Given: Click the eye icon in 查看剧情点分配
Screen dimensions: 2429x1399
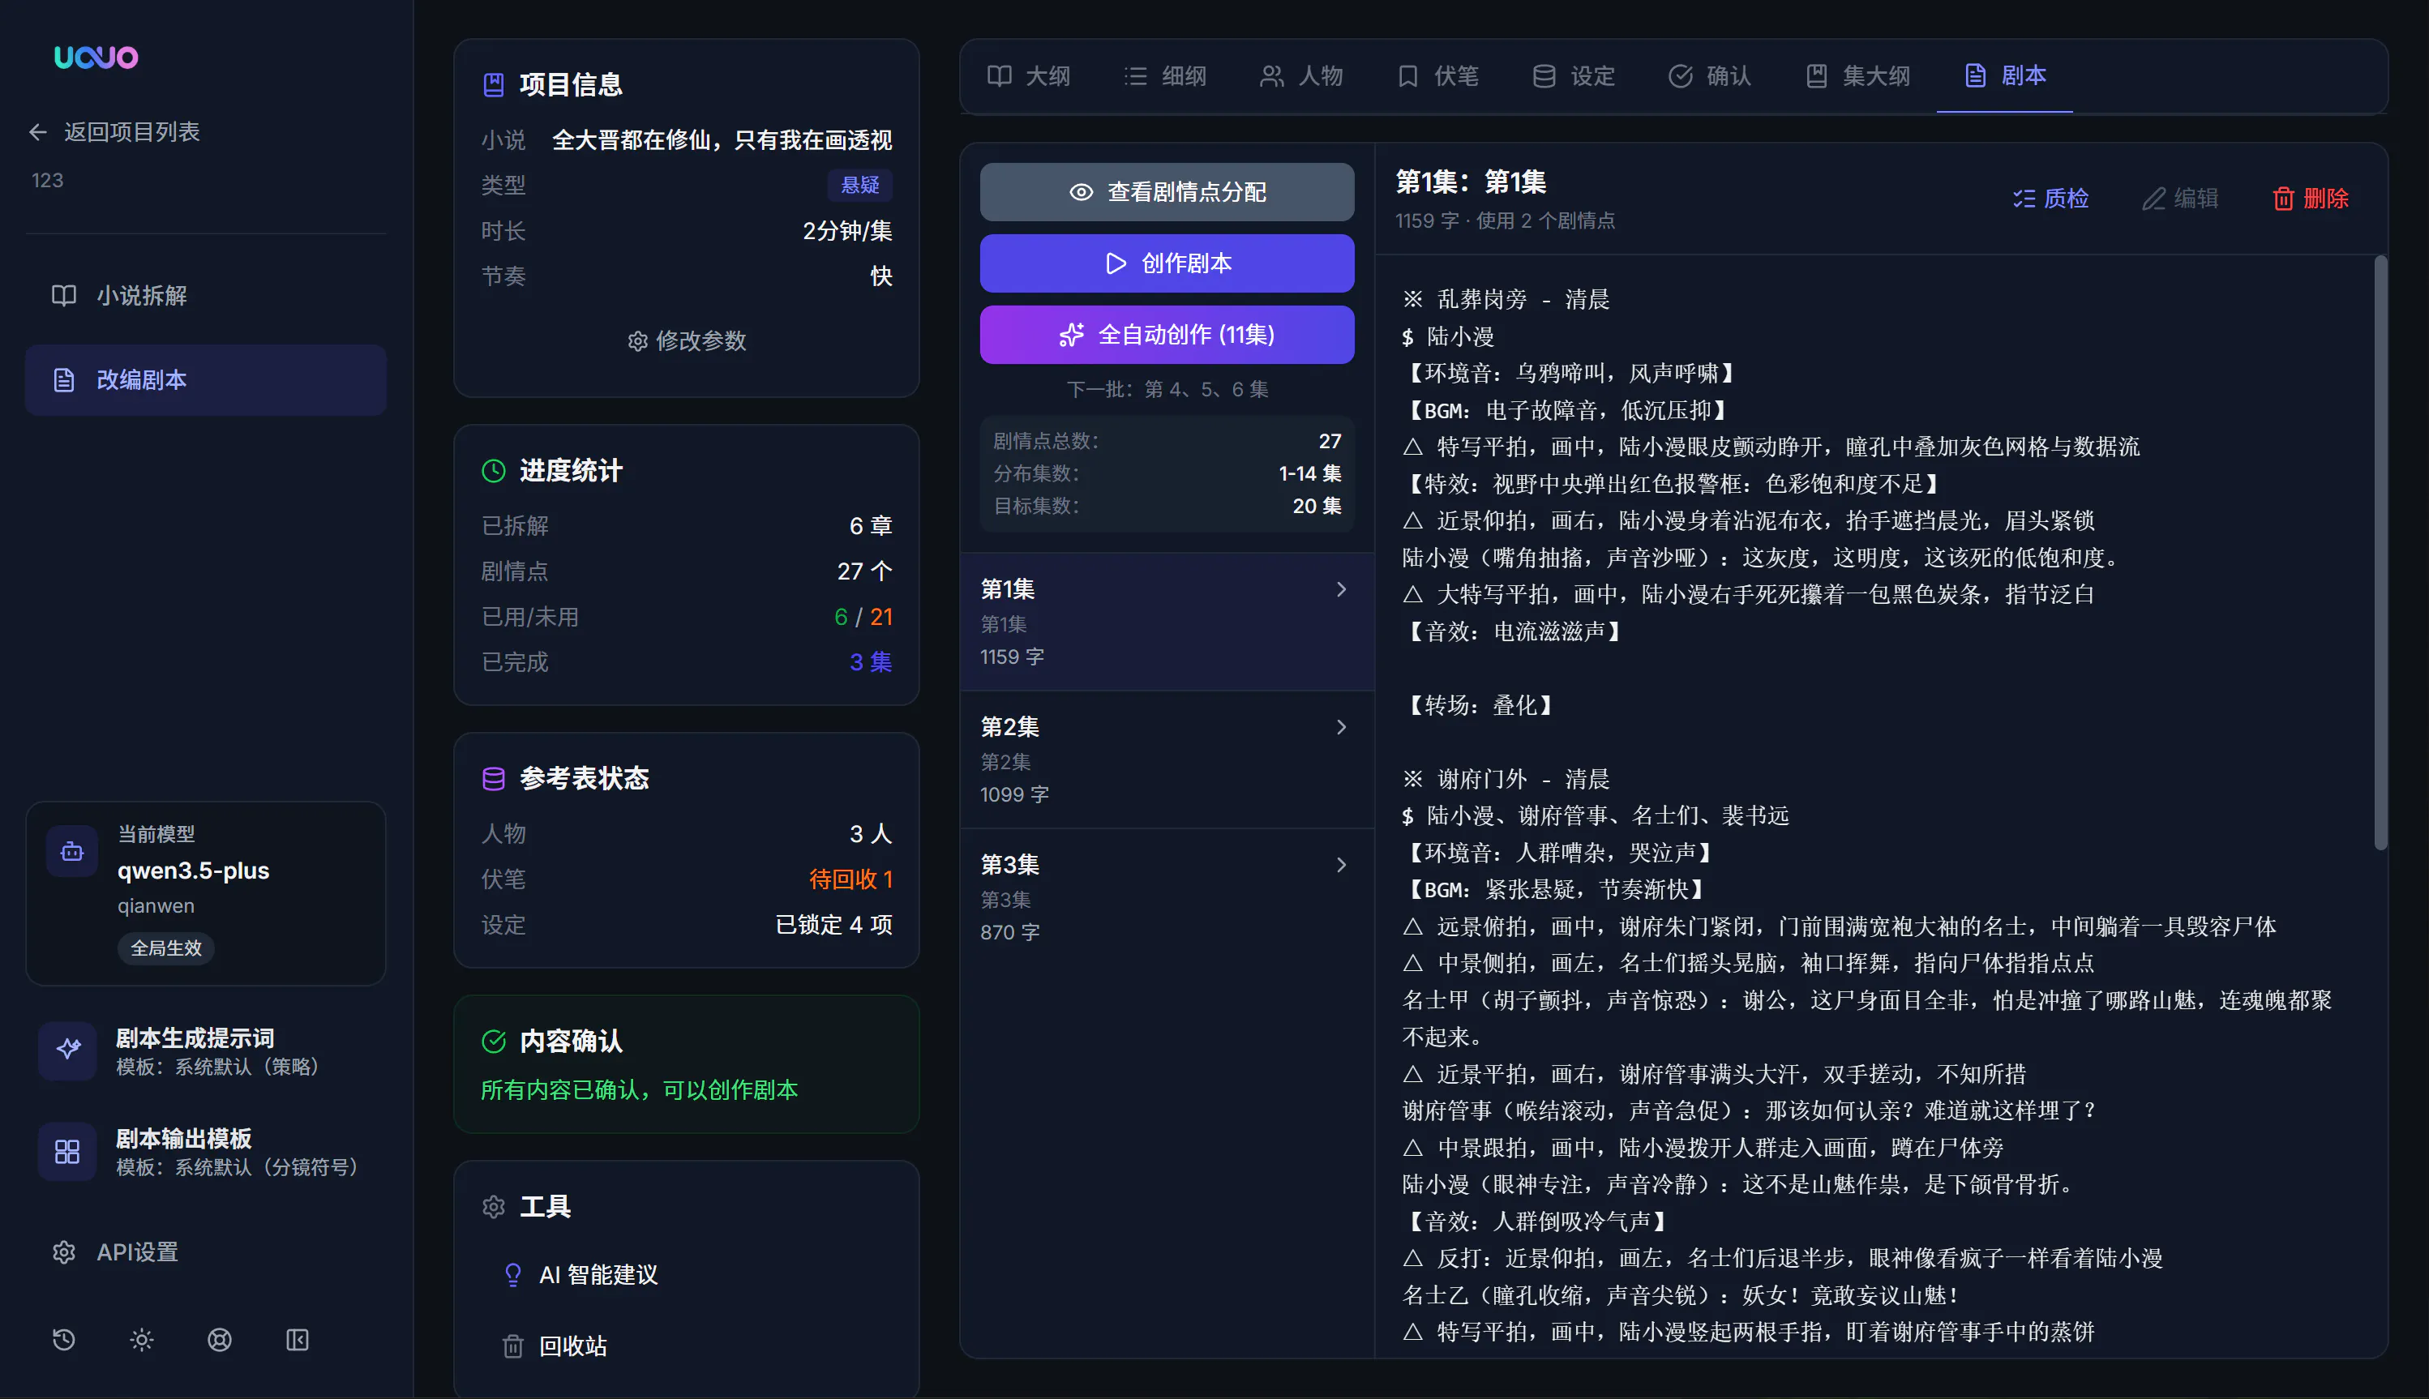Looking at the screenshot, I should point(1081,192).
